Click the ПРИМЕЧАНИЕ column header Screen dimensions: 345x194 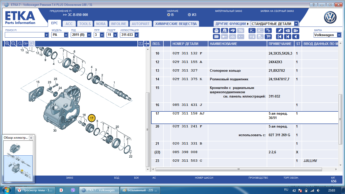281,44
